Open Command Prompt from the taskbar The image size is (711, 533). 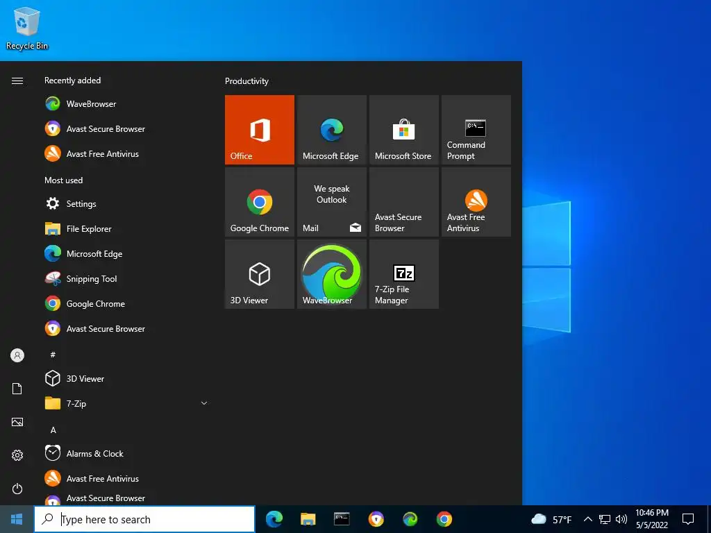(x=342, y=519)
